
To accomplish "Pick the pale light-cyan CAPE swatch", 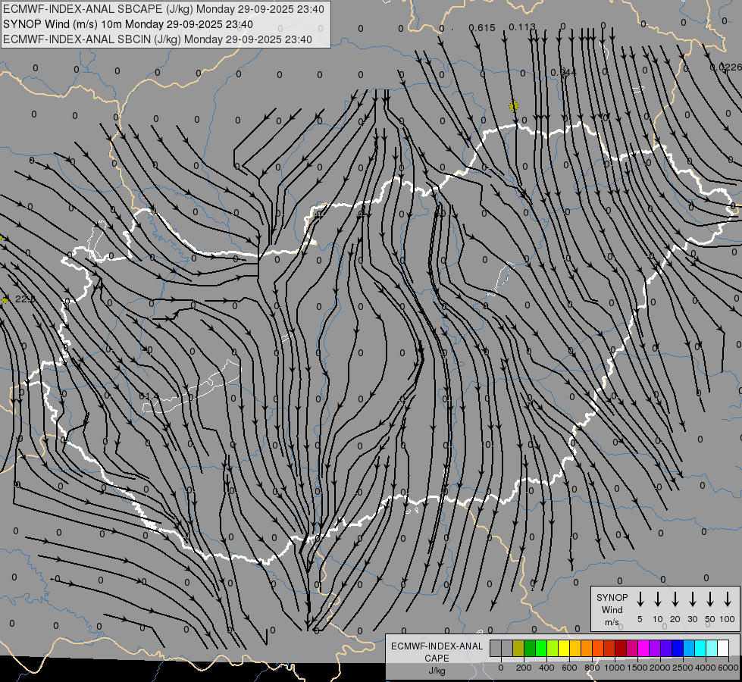I will click(712, 648).
